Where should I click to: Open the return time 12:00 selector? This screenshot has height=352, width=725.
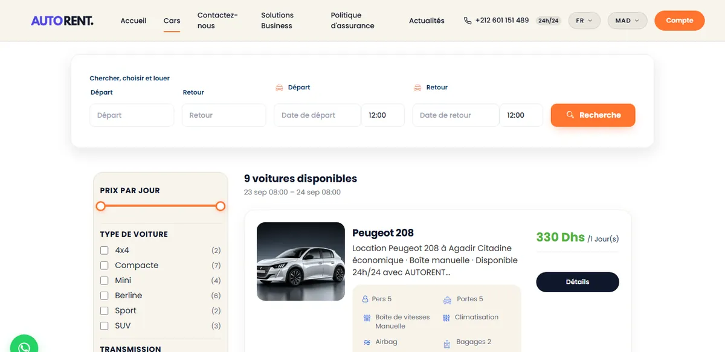pos(521,115)
